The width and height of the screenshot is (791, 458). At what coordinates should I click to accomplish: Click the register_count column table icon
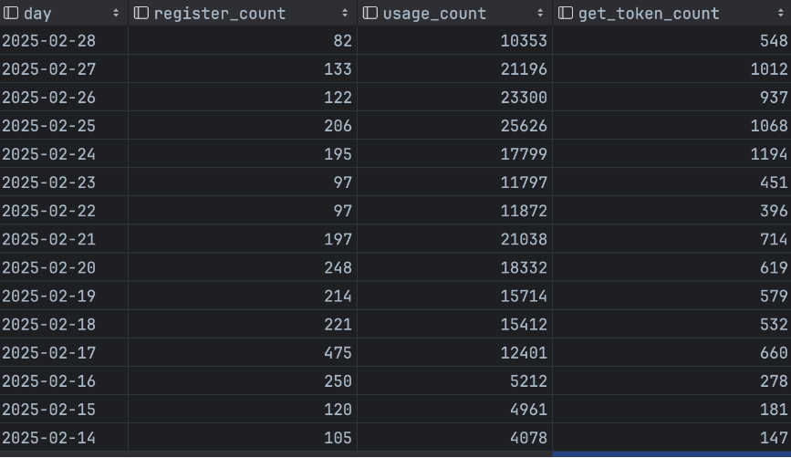click(x=141, y=13)
